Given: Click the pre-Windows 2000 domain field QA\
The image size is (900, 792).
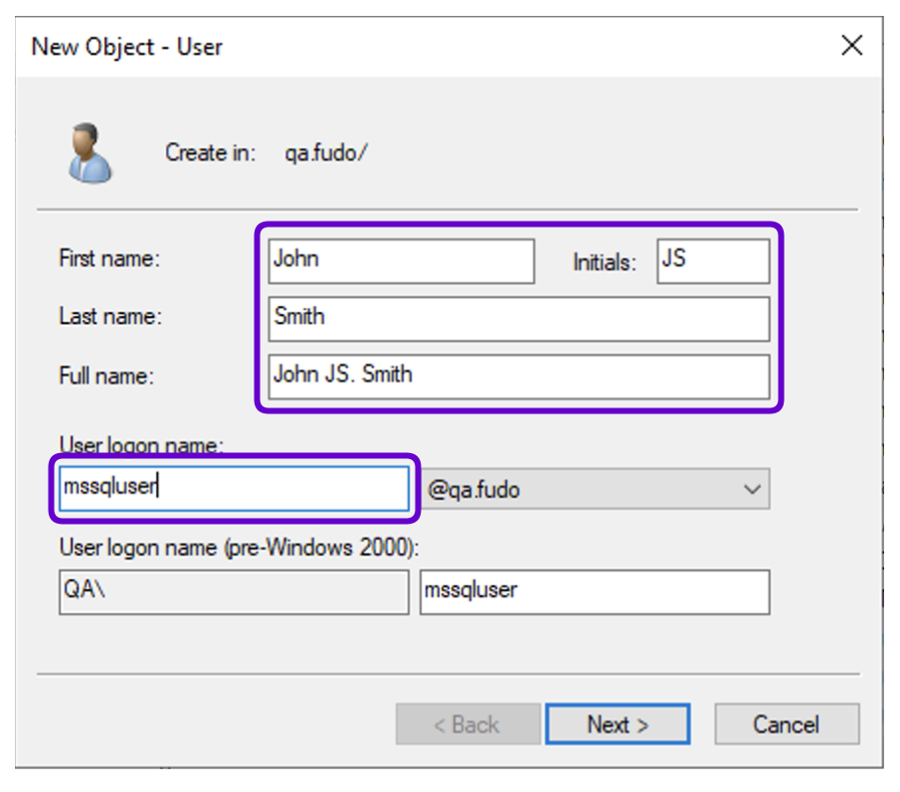Looking at the screenshot, I should tap(234, 592).
